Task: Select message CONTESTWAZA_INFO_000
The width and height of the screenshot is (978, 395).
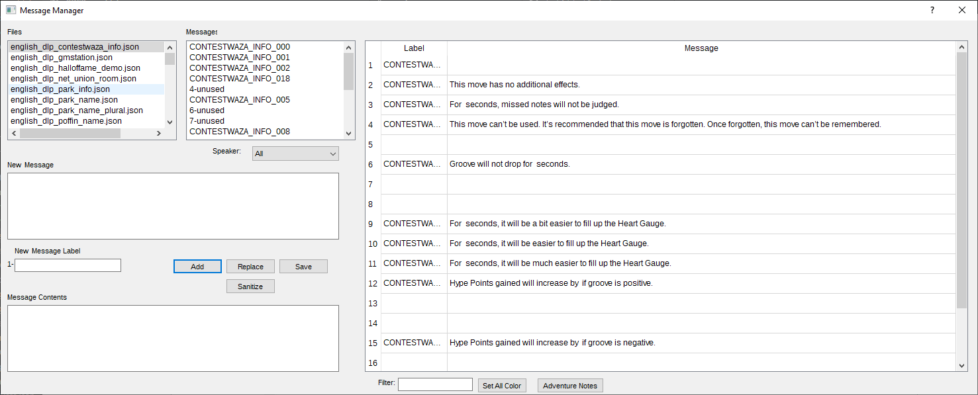Action: [266, 47]
